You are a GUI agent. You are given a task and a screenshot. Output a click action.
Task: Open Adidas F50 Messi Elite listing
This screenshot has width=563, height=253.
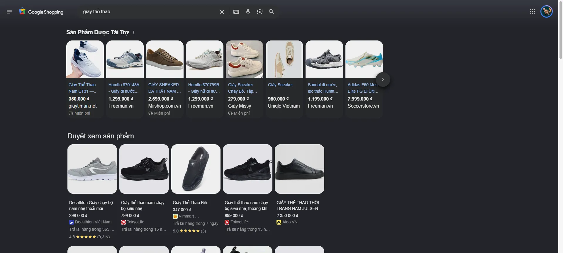pos(363,88)
